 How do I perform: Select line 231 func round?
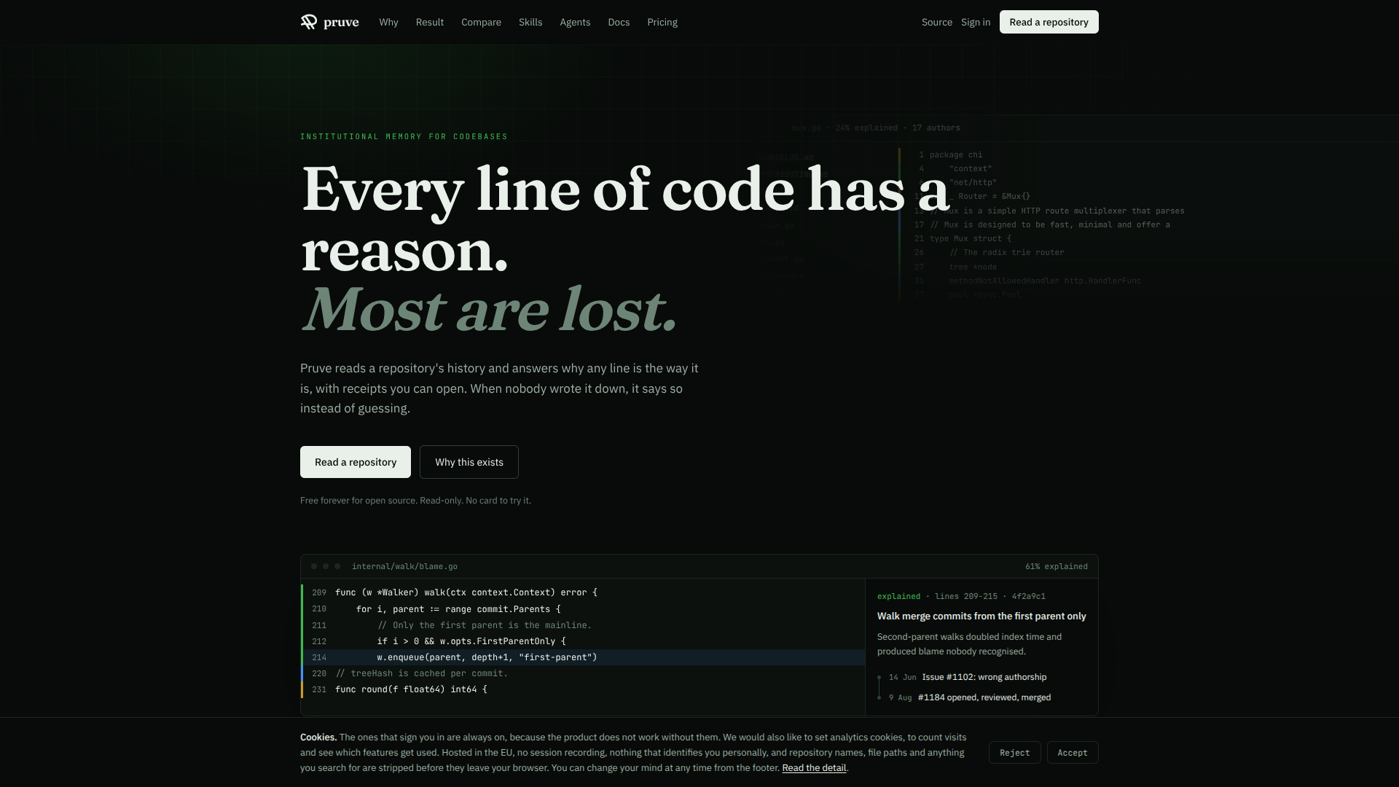tap(583, 689)
